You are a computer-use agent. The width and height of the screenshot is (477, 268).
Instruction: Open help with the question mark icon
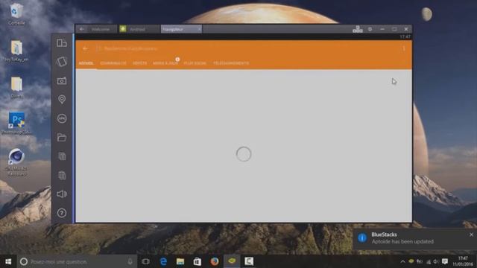pos(62,213)
